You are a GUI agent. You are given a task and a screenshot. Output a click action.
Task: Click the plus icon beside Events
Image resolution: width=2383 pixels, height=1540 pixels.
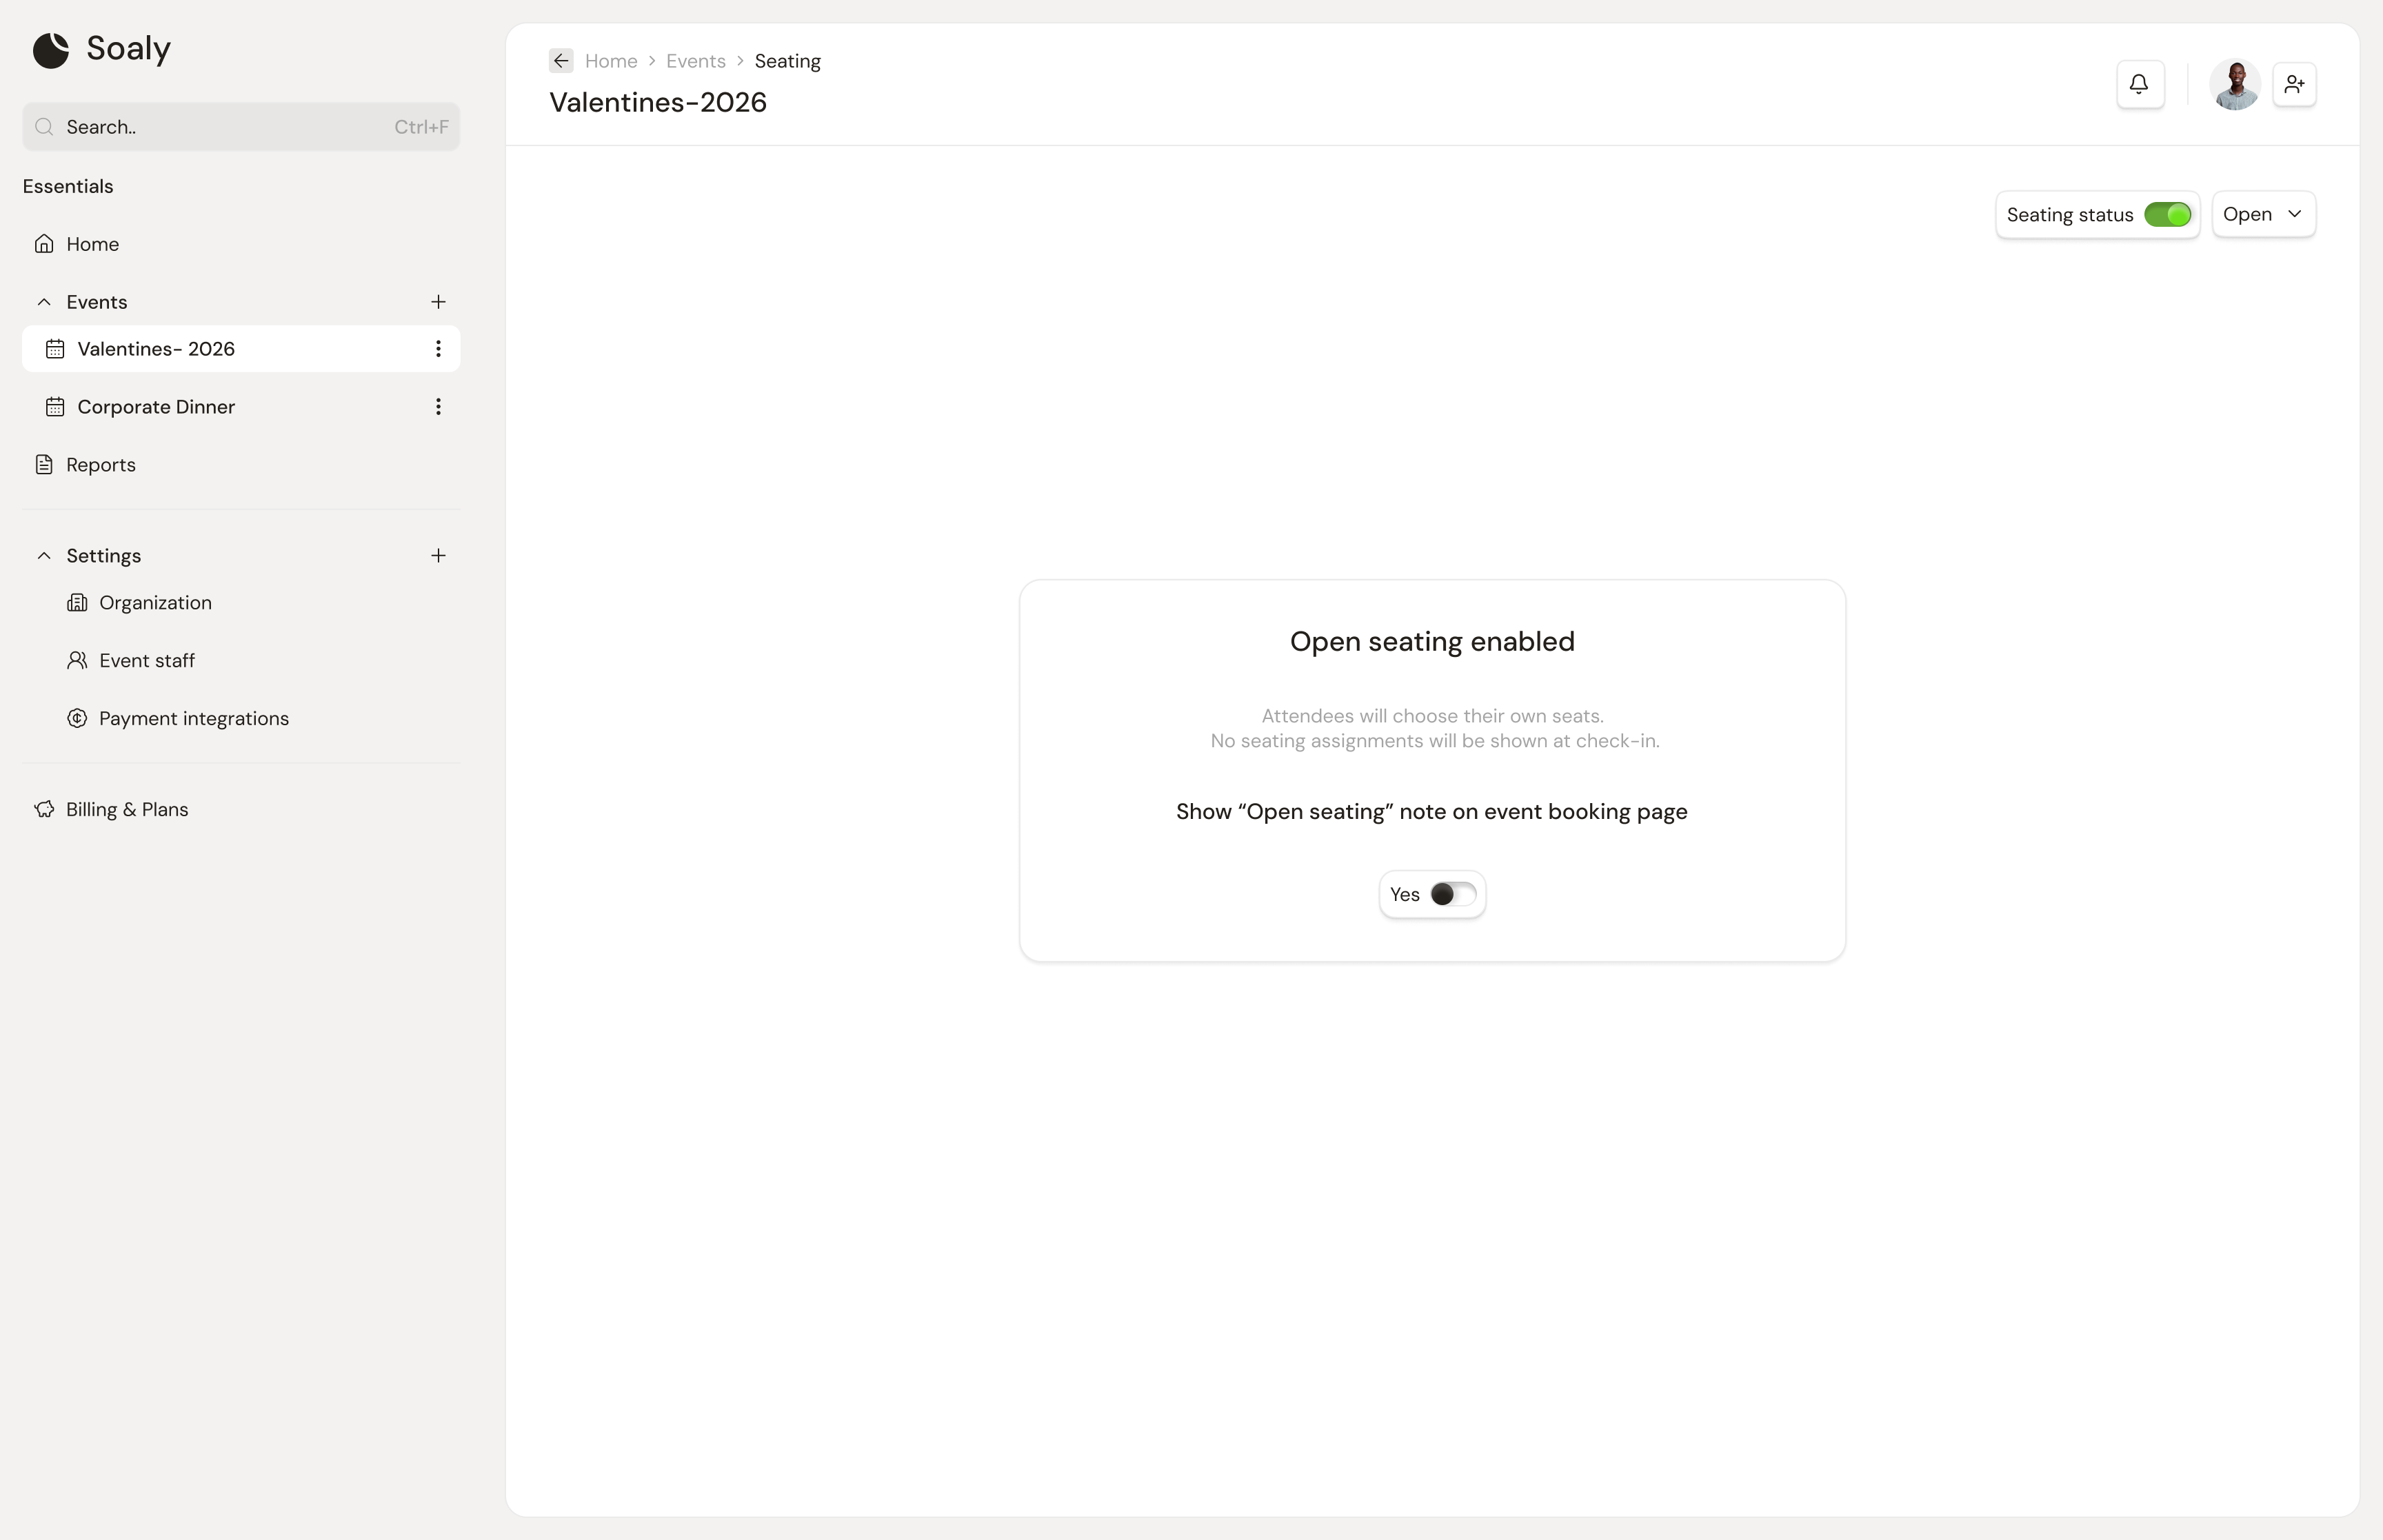tap(438, 302)
